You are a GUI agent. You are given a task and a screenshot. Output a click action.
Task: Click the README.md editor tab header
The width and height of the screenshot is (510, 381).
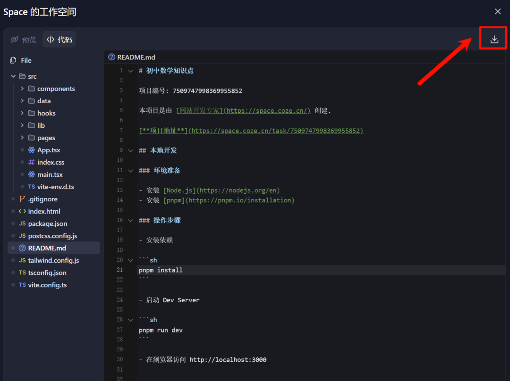tap(132, 57)
